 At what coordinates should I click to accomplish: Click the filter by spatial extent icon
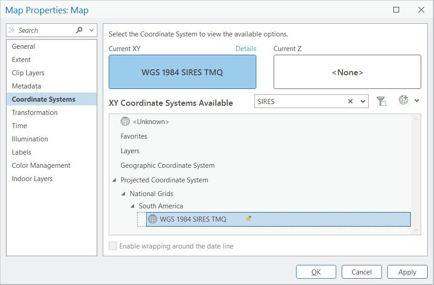click(x=381, y=100)
